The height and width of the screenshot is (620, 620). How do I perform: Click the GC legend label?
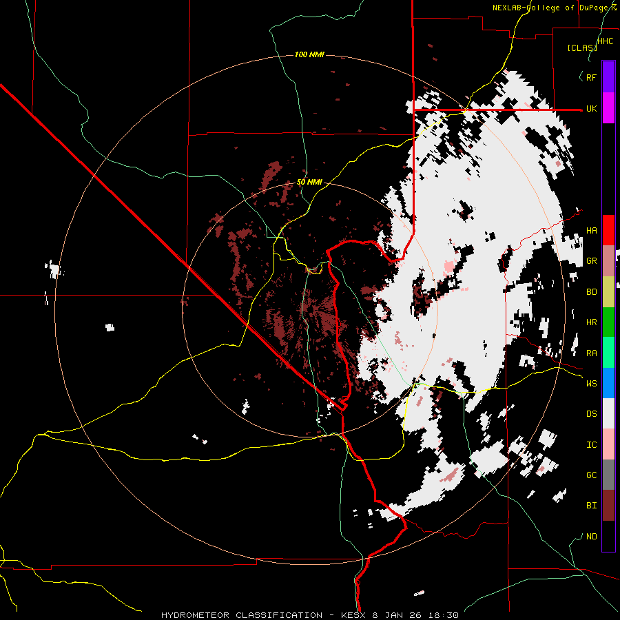point(591,475)
